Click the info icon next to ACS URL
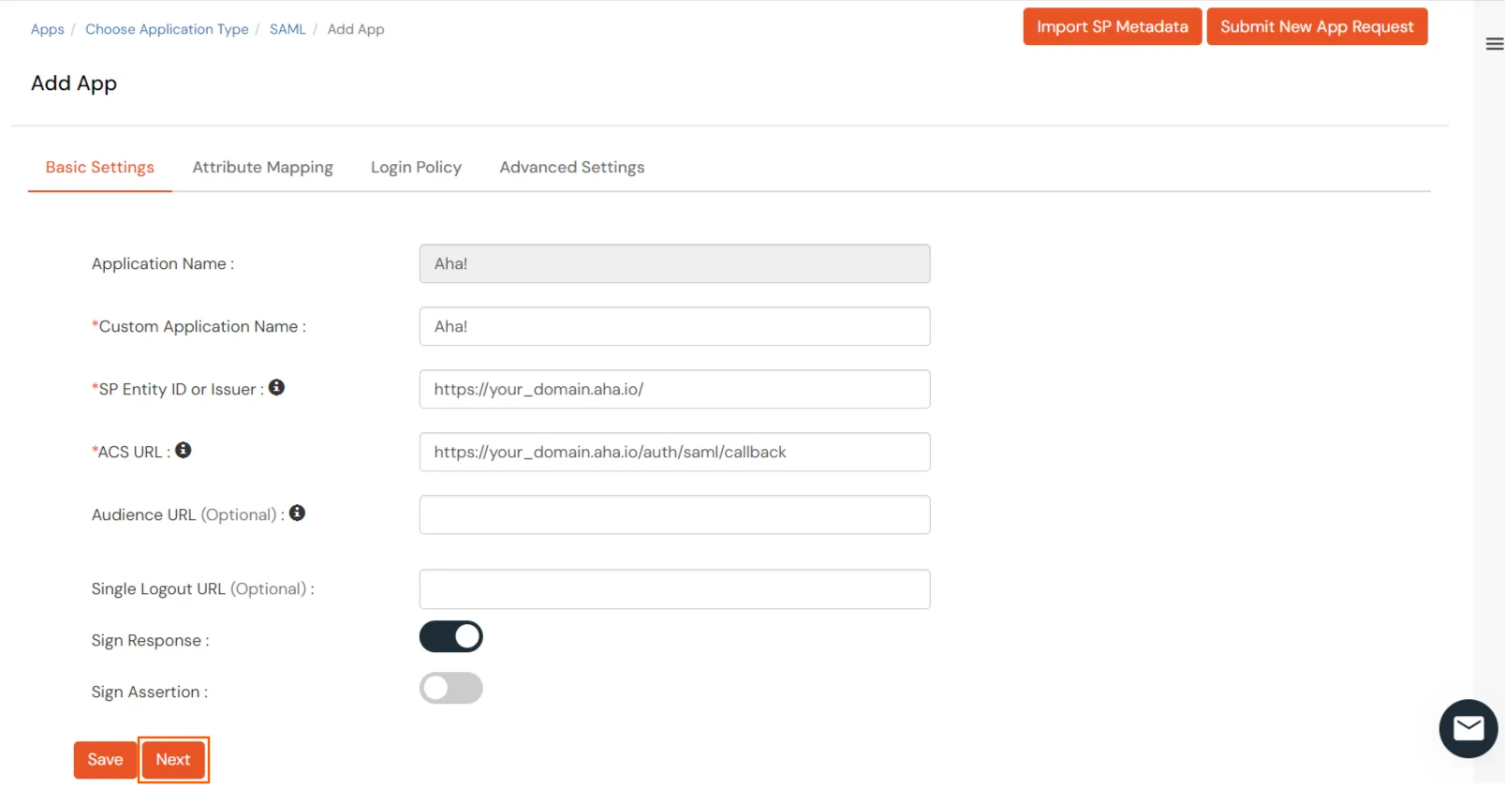The image size is (1505, 789). pos(184,450)
